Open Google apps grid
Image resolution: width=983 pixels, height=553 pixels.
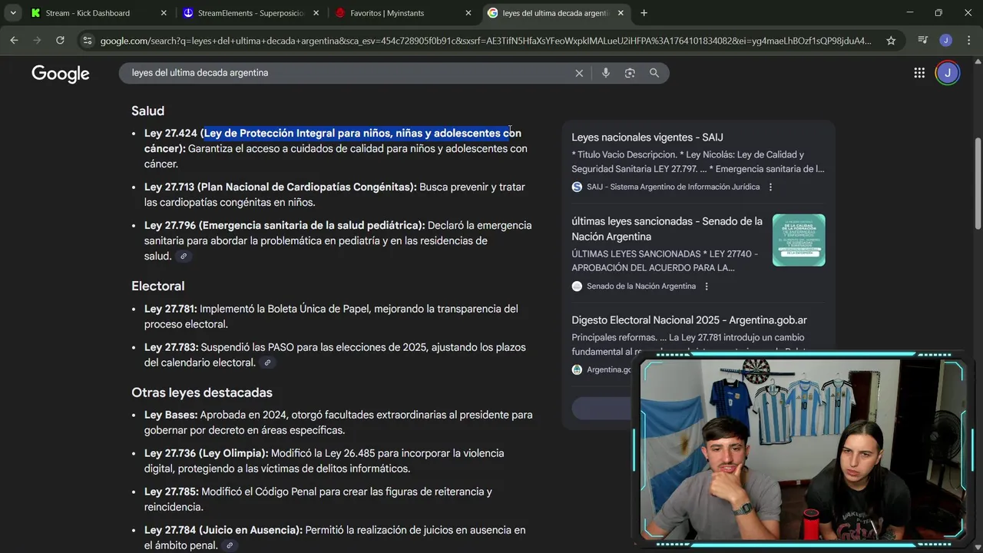[919, 73]
